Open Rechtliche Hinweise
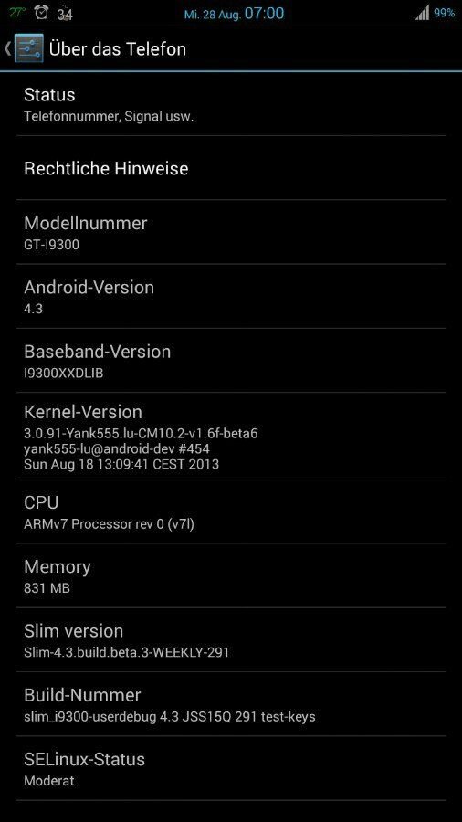 point(230,168)
